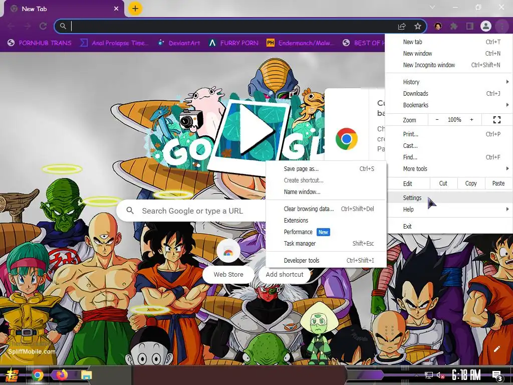Image resolution: width=513 pixels, height=385 pixels.
Task: Close the New Tab tab
Action: click(x=116, y=9)
